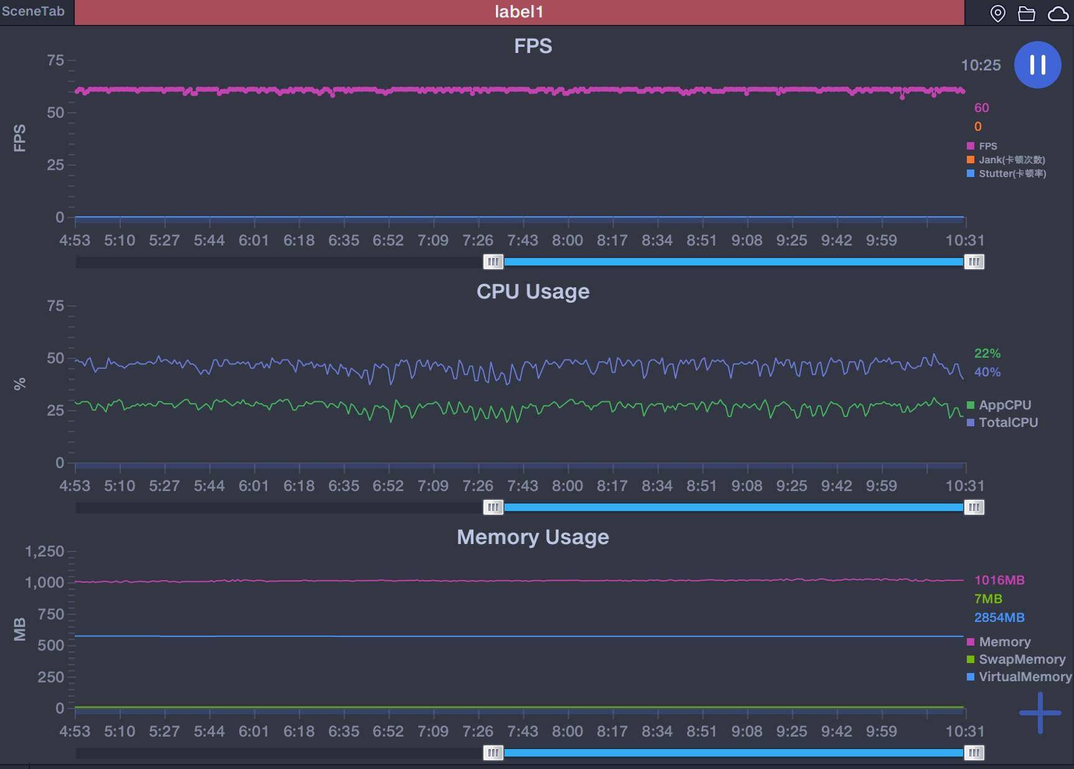Click the 7MB swap memory value

click(x=988, y=599)
